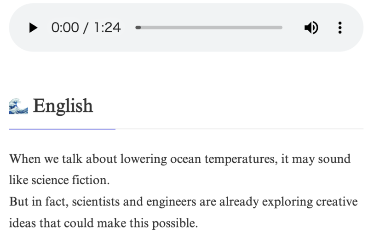
Task: Click the English section heading
Action: [x=63, y=106]
